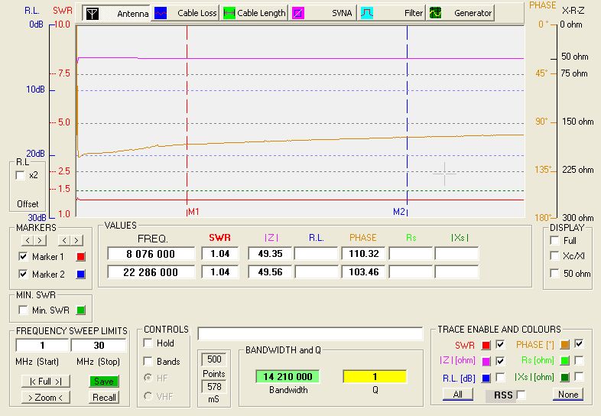Disable the Marker 1 checkbox
The image size is (601, 416).
[23, 257]
